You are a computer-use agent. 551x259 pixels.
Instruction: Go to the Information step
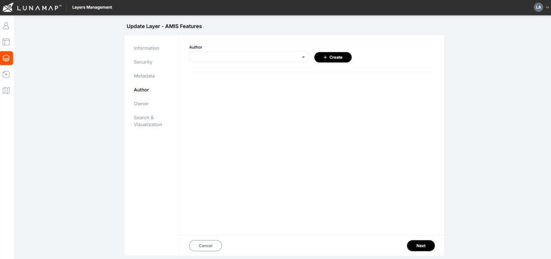[146, 48]
